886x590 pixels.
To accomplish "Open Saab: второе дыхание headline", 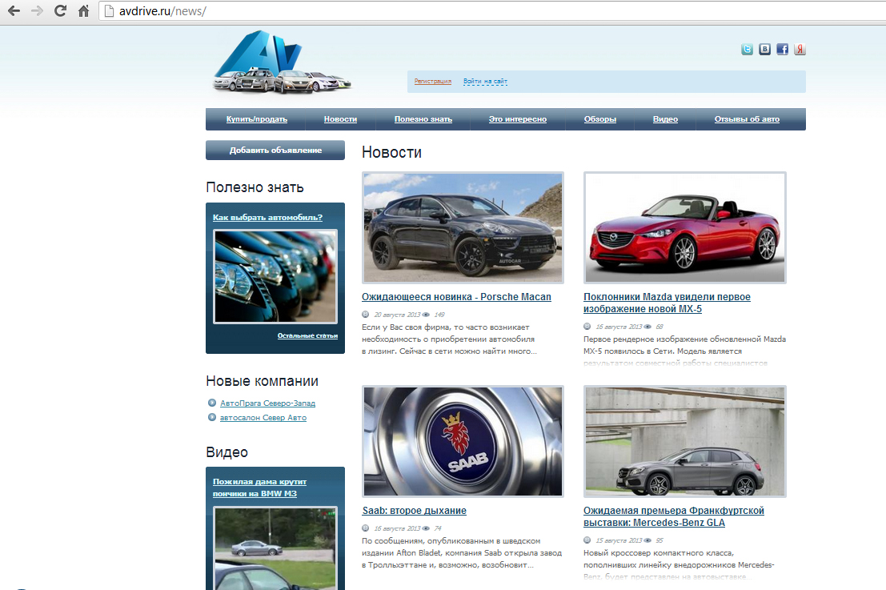I will [x=414, y=511].
